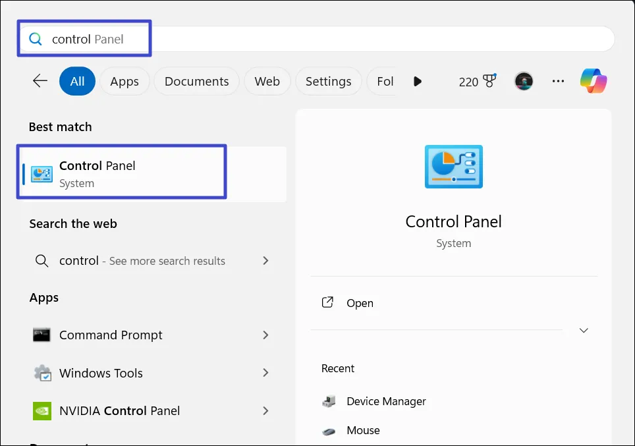Open recent Device Manager item
Image resolution: width=635 pixels, height=446 pixels.
(386, 401)
